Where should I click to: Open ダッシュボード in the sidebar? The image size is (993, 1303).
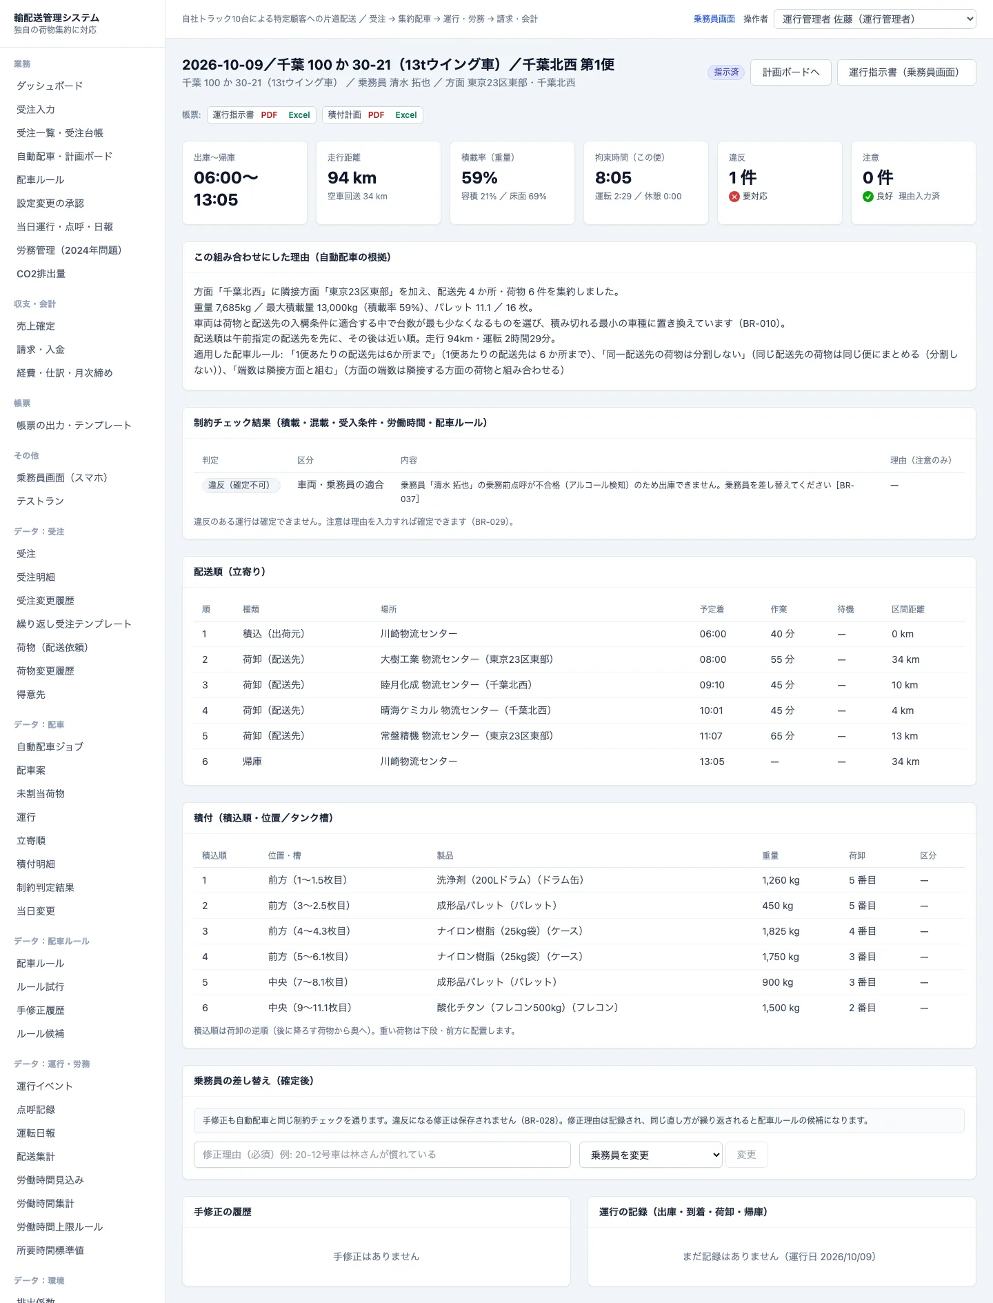click(50, 86)
